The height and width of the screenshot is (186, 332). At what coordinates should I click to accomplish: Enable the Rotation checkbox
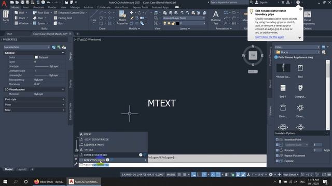[277, 150]
